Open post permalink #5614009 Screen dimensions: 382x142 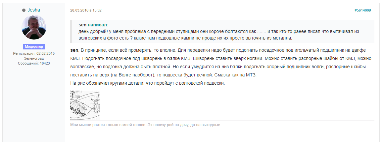362,11
